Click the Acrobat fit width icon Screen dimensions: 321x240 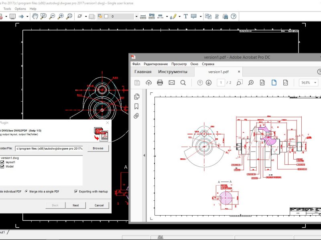point(285,83)
